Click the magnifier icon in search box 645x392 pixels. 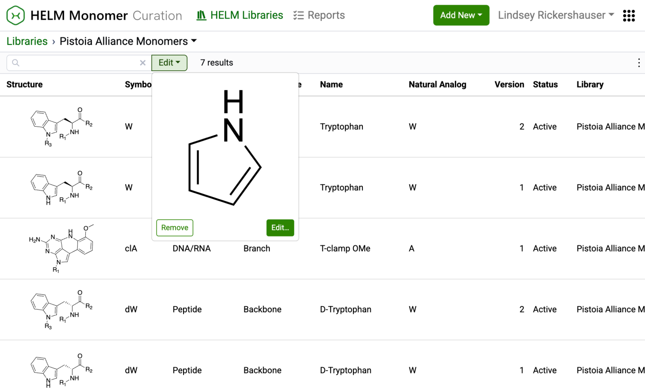coord(16,63)
